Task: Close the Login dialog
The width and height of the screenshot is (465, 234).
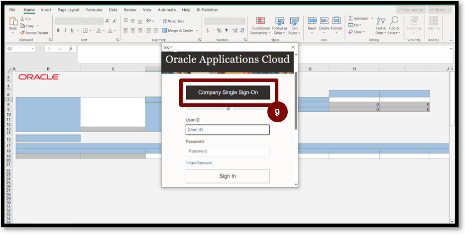Action: click(293, 47)
